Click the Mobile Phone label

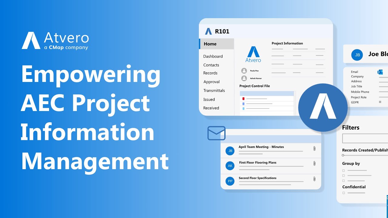click(x=360, y=92)
